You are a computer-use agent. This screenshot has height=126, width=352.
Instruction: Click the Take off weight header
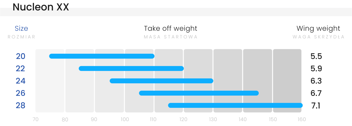(x=171, y=29)
